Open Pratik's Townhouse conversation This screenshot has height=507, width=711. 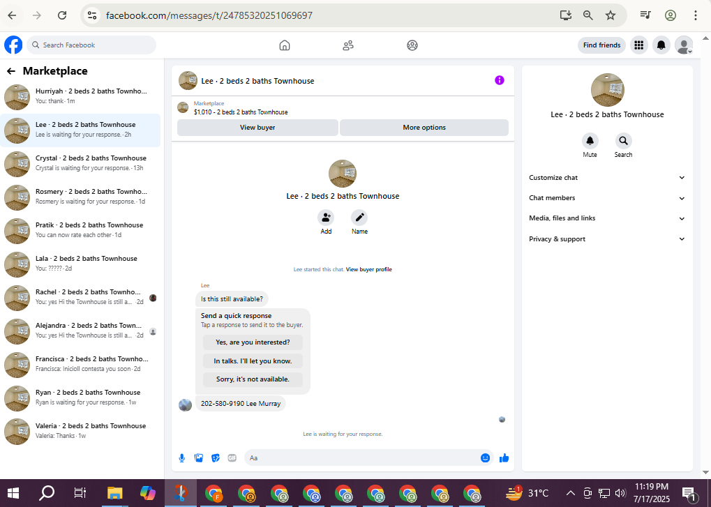[80, 231]
